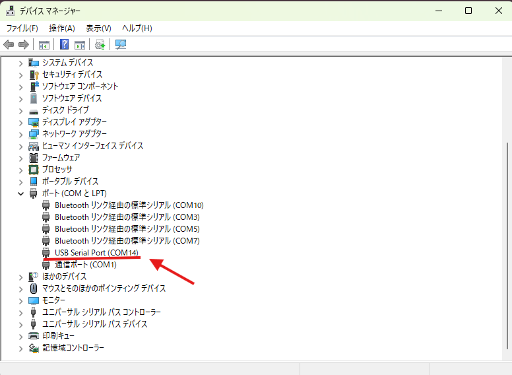This screenshot has width=512, height=375.
Task: Open the ファイル(F) menu
Action: (x=22, y=28)
